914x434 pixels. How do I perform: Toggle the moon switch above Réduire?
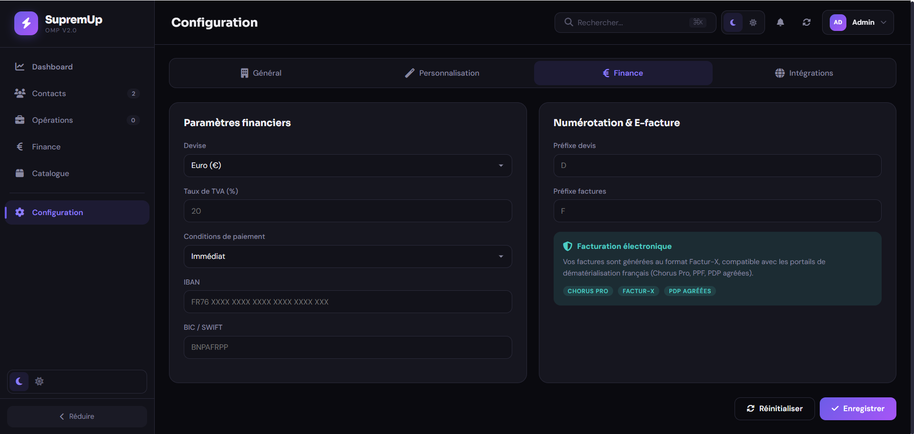coord(19,381)
